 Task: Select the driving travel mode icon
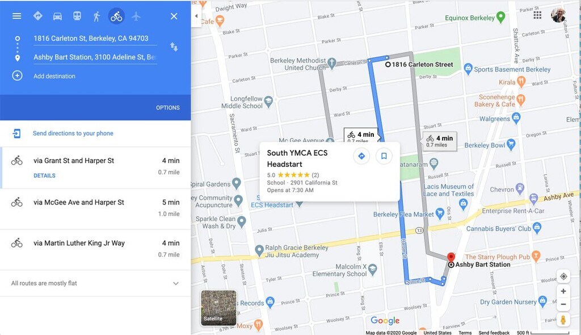57,16
